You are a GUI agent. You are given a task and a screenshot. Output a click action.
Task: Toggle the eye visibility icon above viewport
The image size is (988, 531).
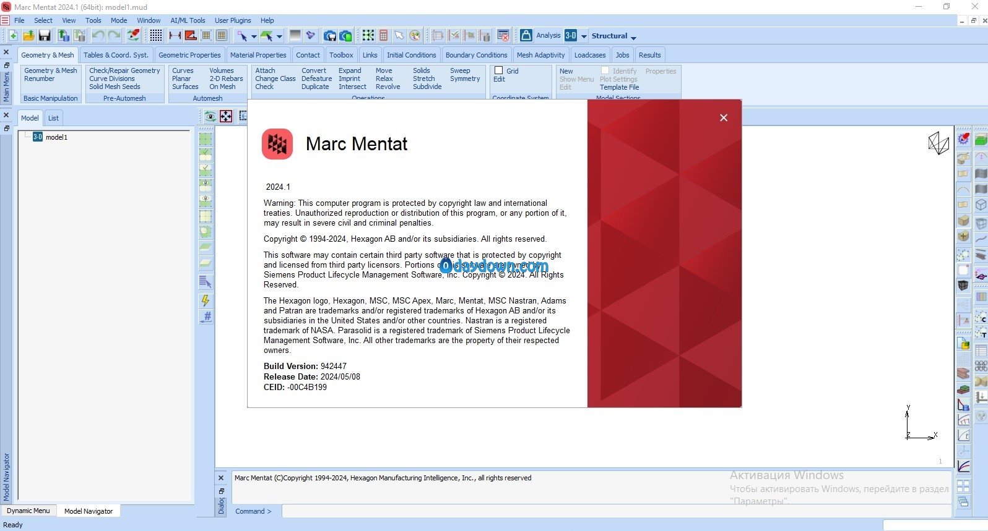210,116
